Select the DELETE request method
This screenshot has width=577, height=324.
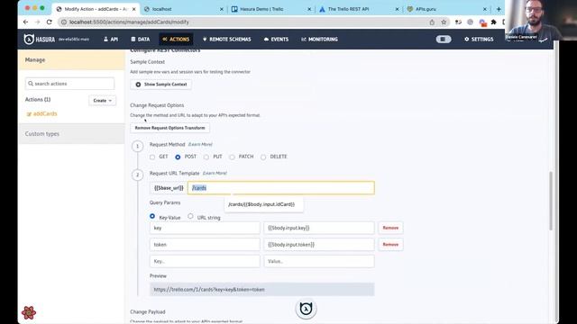pos(263,157)
